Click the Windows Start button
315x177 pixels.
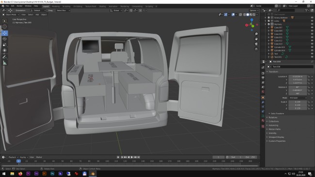[x=4, y=174]
